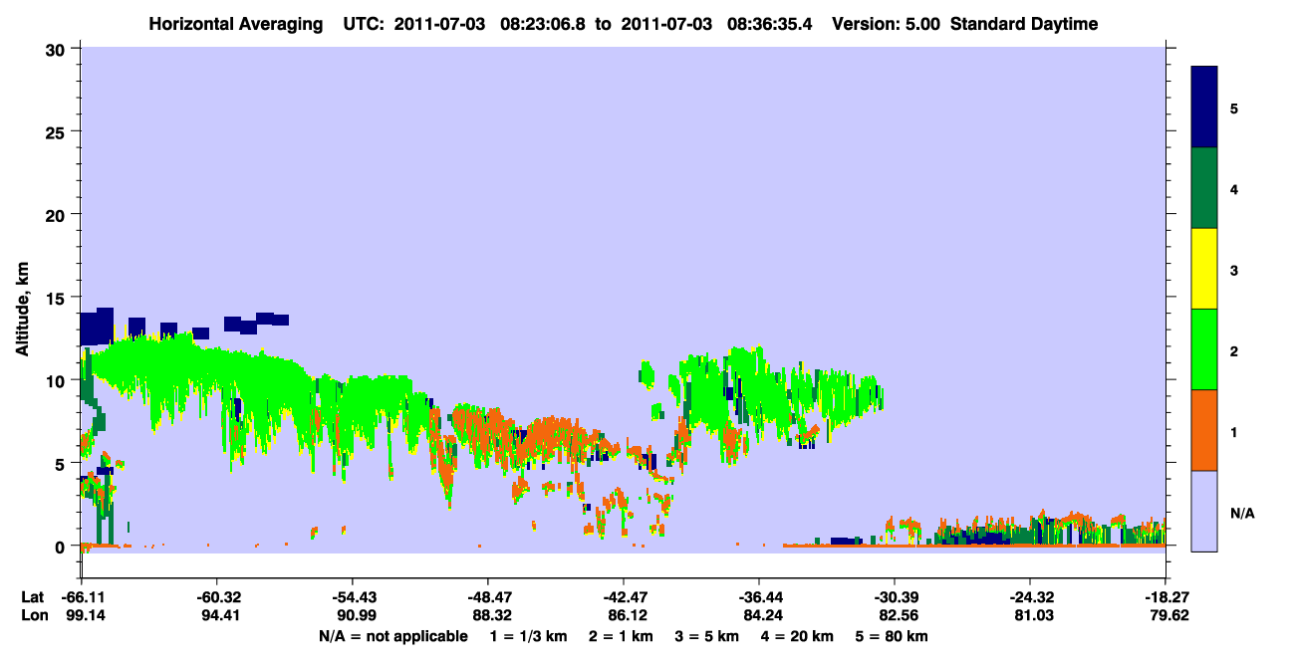Click the orange color bar segment 1

1204,429
